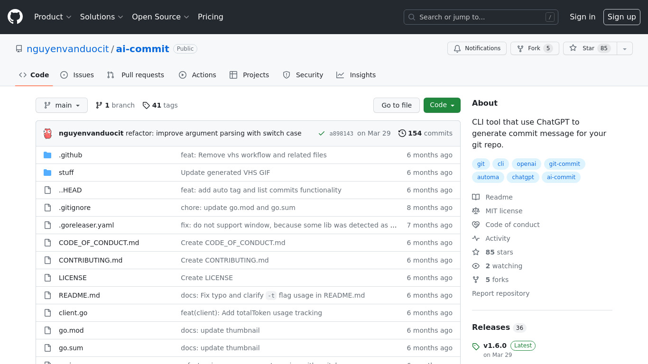Click the nguyenvanduocit avatar in commit row
Screen dimensions: 648x364
[47, 133]
